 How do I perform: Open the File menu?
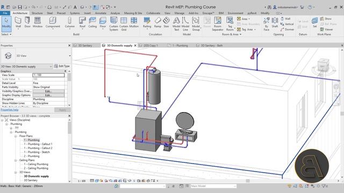[x=5, y=13]
